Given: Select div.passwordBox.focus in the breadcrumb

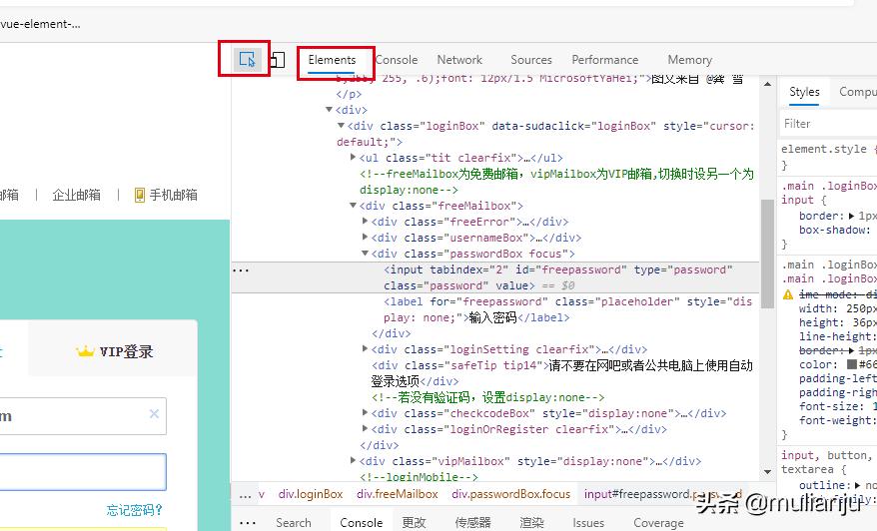Looking at the screenshot, I should click(x=510, y=494).
